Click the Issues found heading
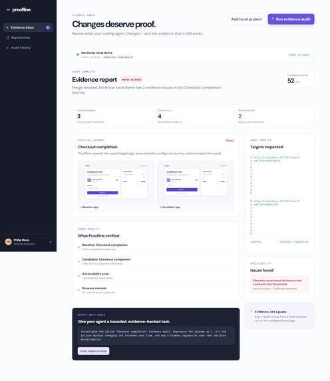 (x=261, y=271)
